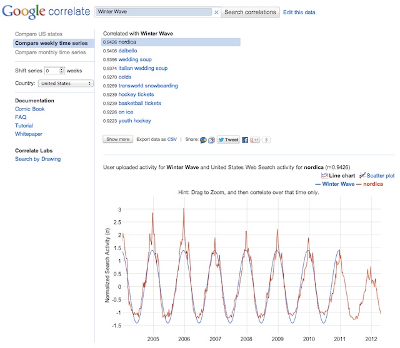
Task: Open the Comic Book documentation link
Action: [x=30, y=109]
